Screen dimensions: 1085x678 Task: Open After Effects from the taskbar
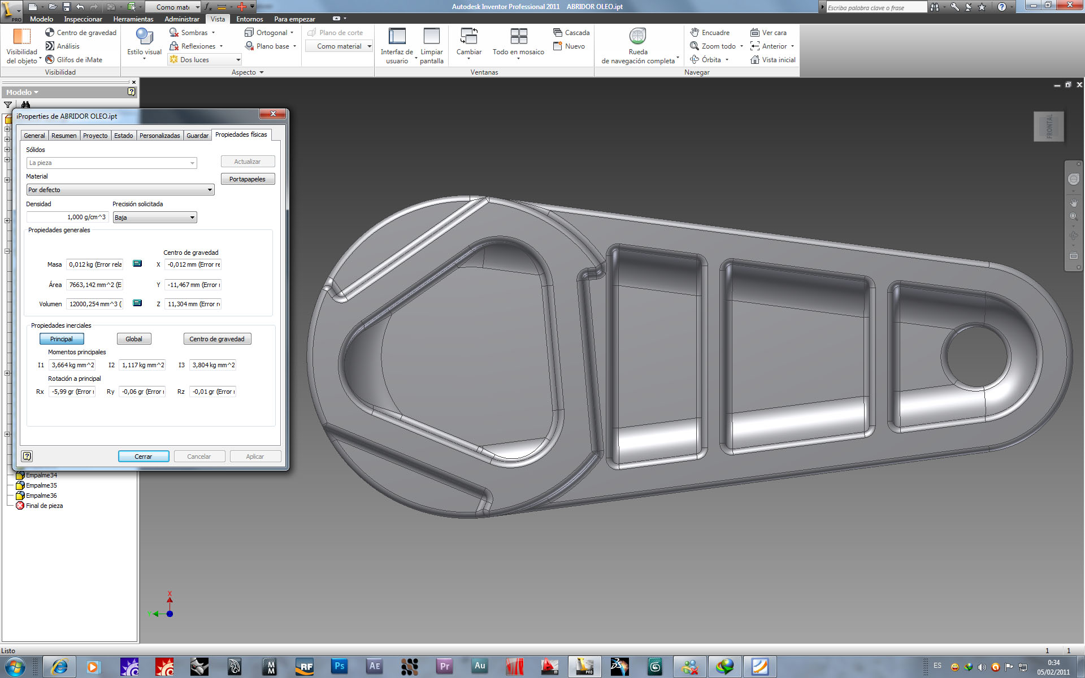pos(375,667)
